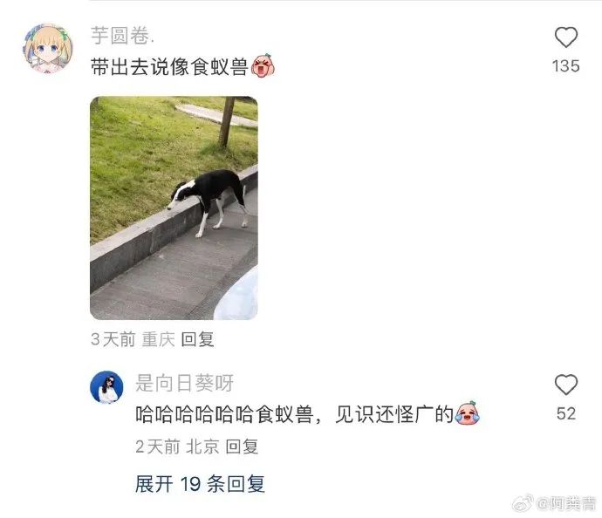Click the 52 like count
The width and height of the screenshot is (602, 518).
(x=566, y=413)
